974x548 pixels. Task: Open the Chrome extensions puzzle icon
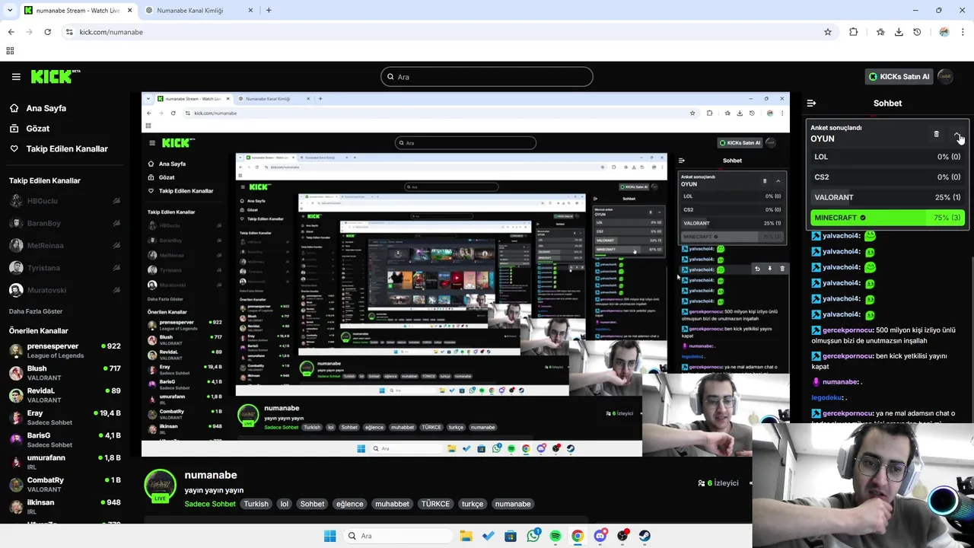pos(853,32)
